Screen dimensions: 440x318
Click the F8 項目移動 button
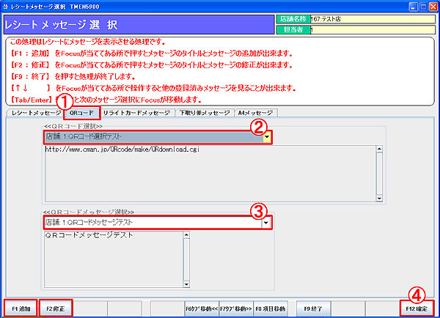click(271, 308)
